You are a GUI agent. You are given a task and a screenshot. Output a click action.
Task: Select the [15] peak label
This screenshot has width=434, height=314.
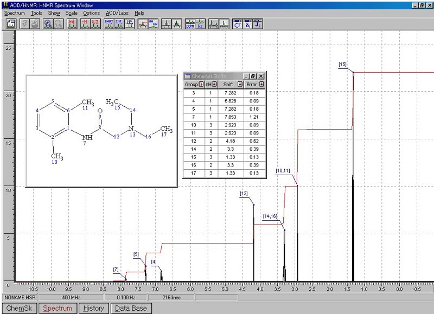[x=342, y=64]
